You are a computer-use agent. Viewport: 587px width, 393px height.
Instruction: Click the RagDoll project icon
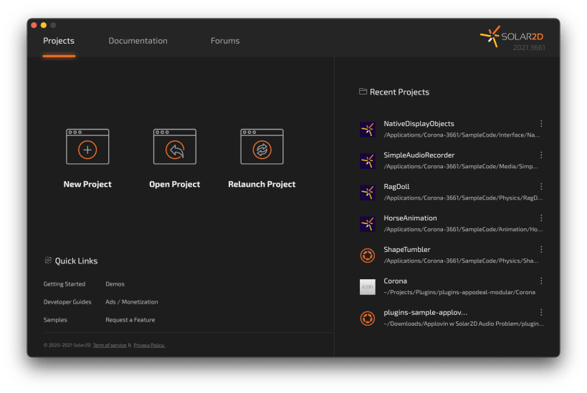(368, 192)
